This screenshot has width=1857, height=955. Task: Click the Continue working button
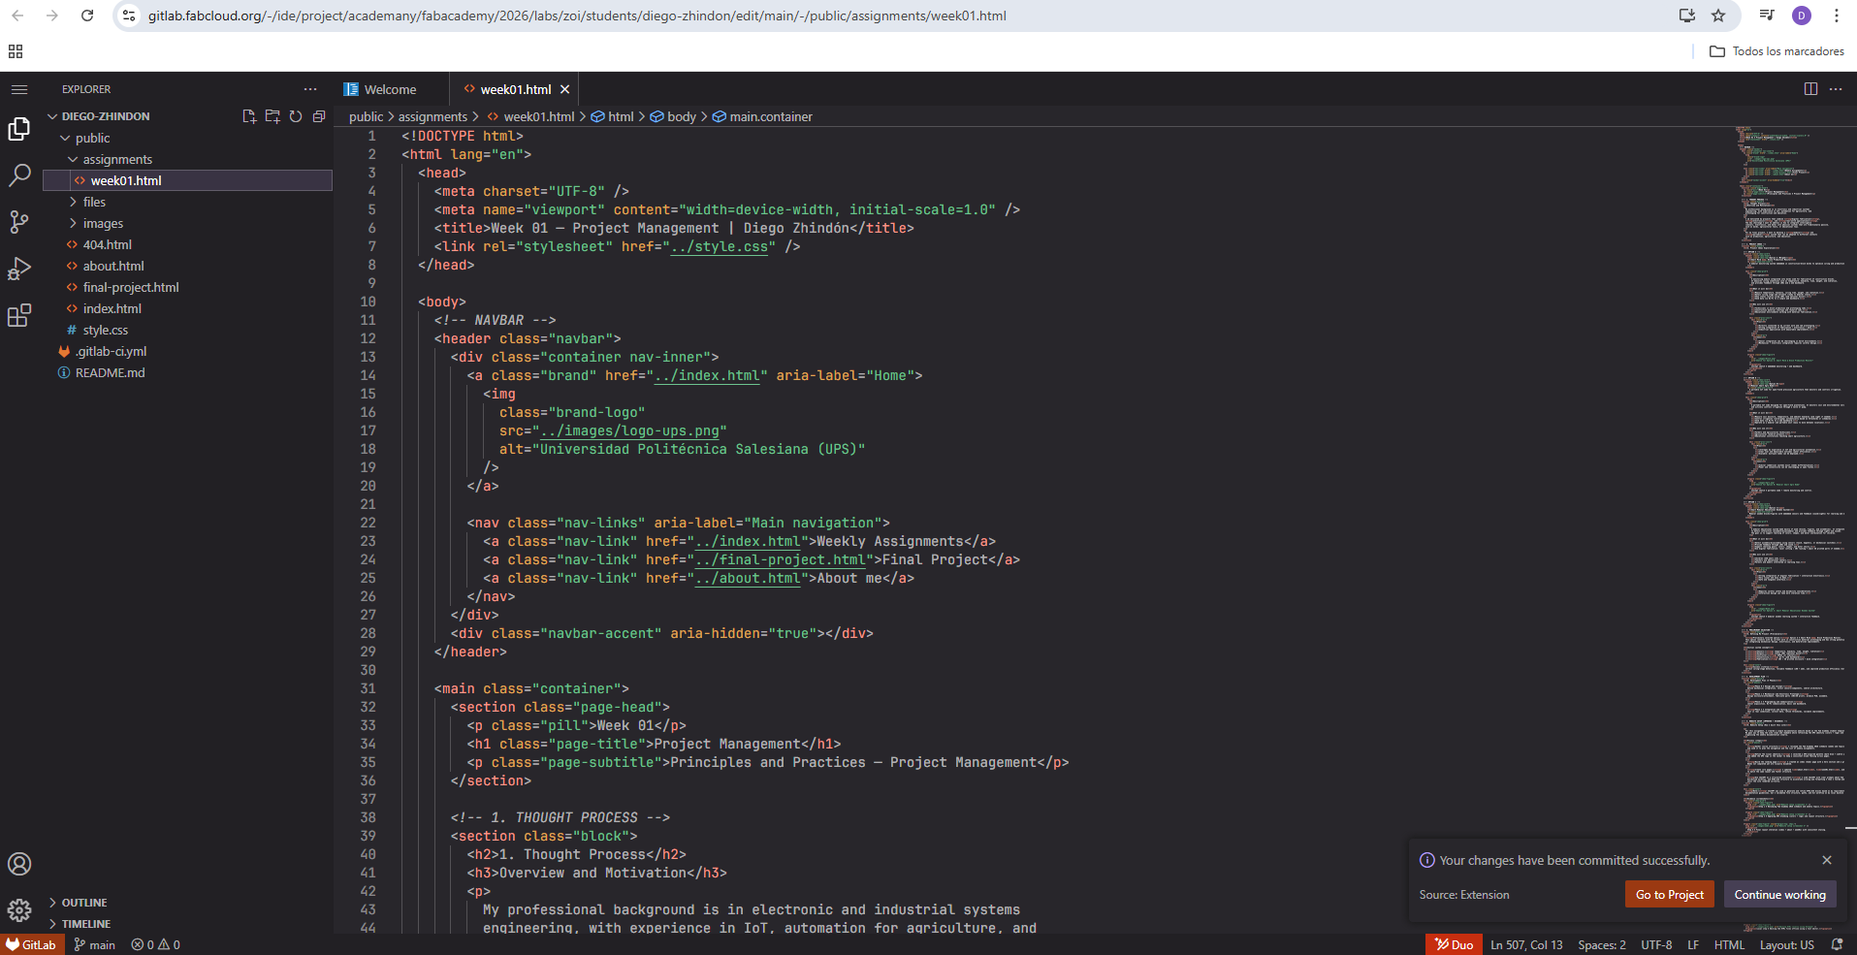pyautogui.click(x=1779, y=894)
